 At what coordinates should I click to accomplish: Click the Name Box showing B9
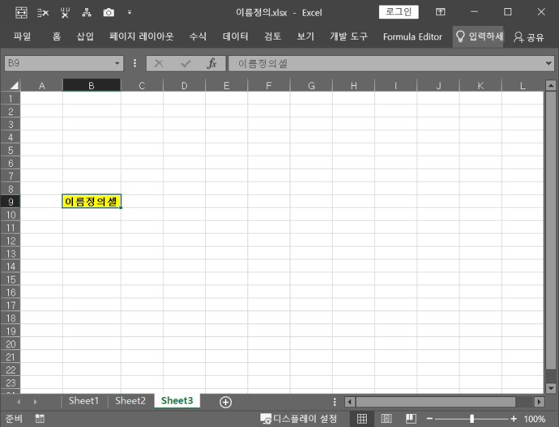click(x=59, y=63)
